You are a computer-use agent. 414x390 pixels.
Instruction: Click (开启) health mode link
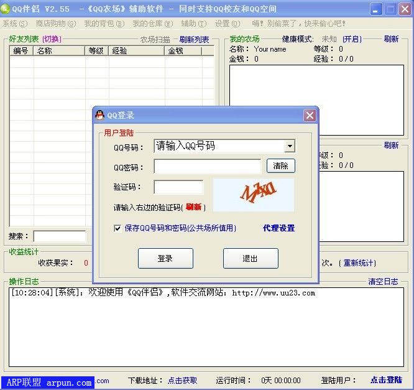click(x=352, y=39)
